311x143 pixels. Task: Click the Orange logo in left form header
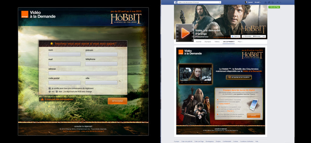click(25, 14)
